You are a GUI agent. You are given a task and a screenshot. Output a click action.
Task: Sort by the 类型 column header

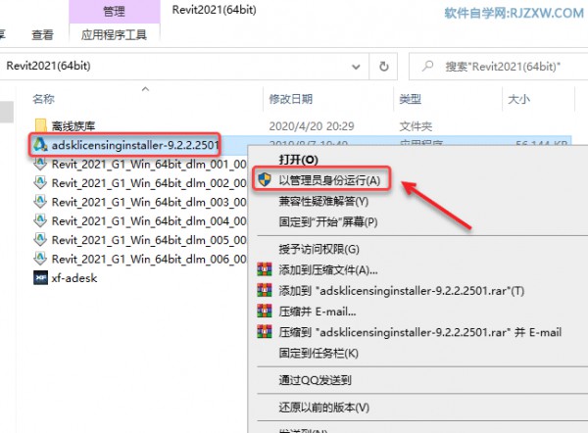(x=411, y=99)
